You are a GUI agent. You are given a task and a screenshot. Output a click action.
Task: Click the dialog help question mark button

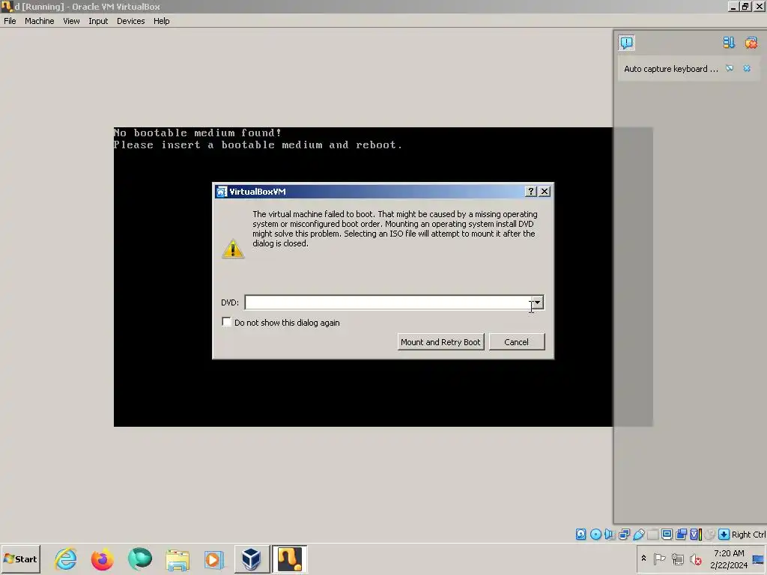point(531,191)
